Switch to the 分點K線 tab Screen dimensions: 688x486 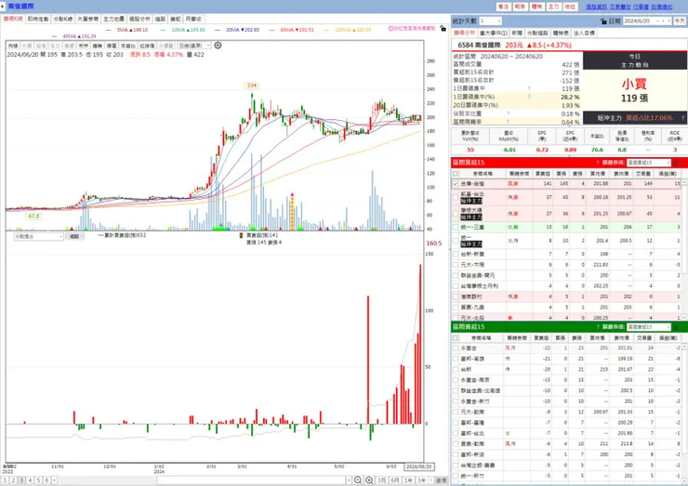pyautogui.click(x=63, y=20)
